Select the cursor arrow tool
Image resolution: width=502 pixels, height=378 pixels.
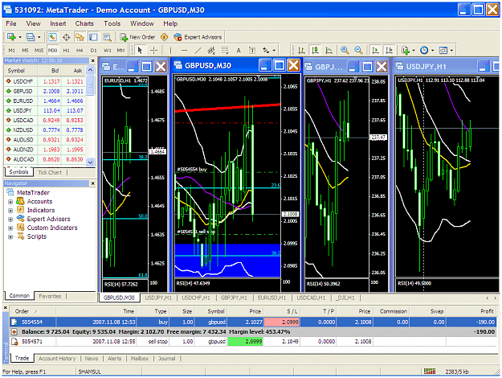coord(140,50)
